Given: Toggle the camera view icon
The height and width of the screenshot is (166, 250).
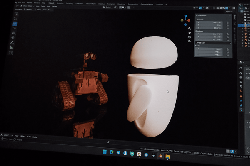Looking at the screenshot, I should [x=190, y=37].
